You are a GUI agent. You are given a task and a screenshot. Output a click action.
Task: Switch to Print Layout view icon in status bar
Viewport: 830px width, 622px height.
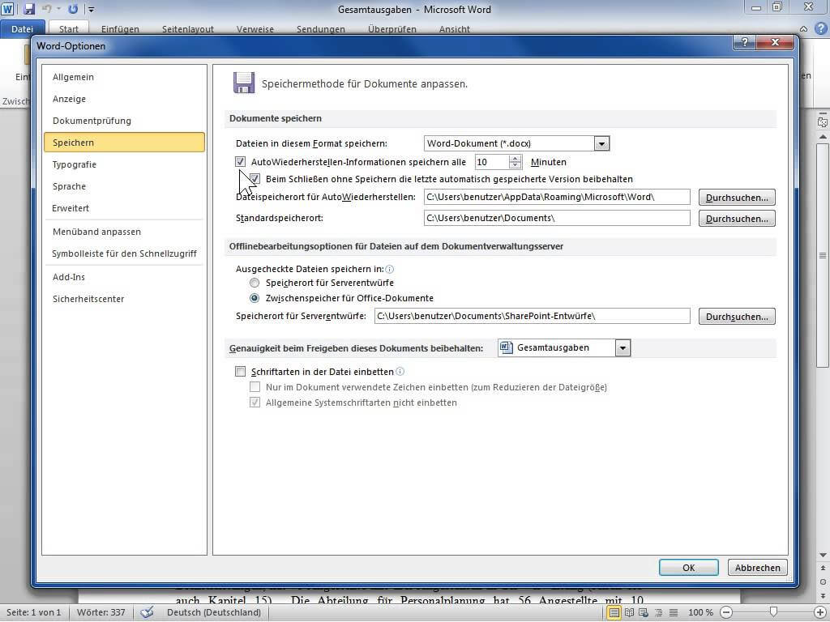tap(614, 612)
